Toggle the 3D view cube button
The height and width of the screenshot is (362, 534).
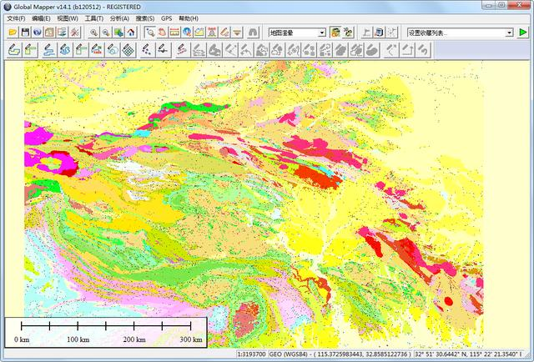379,33
